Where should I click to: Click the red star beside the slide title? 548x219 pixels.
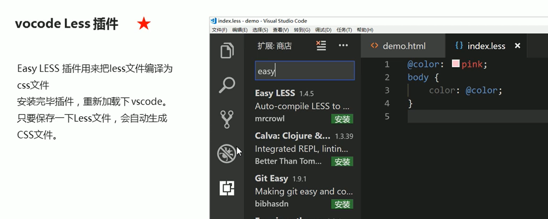[144, 24]
